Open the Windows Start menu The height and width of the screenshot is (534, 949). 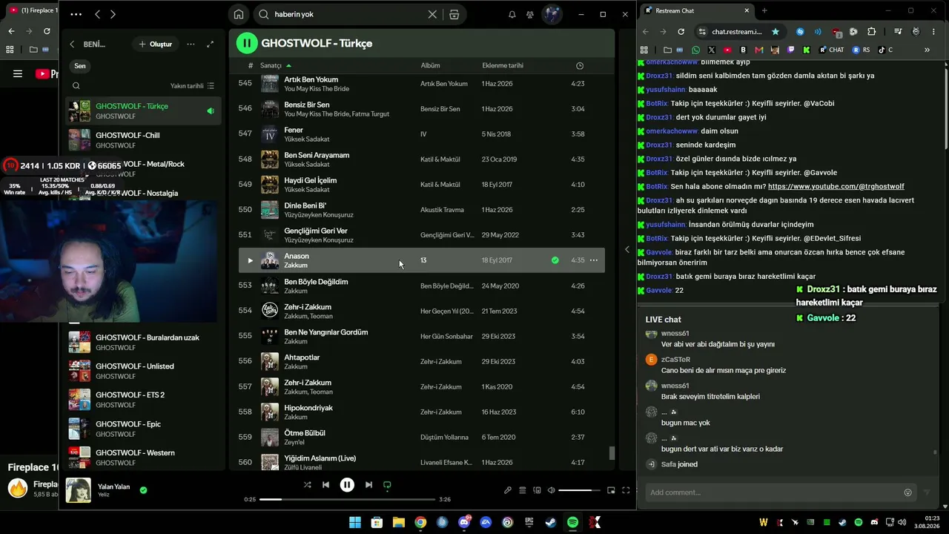pyautogui.click(x=355, y=522)
